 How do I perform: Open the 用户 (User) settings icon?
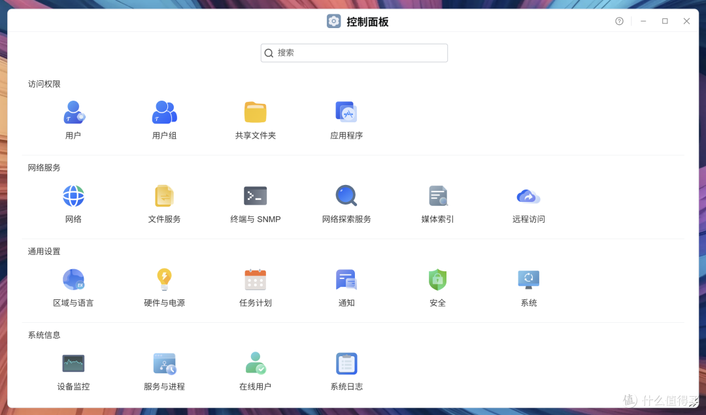pos(73,112)
